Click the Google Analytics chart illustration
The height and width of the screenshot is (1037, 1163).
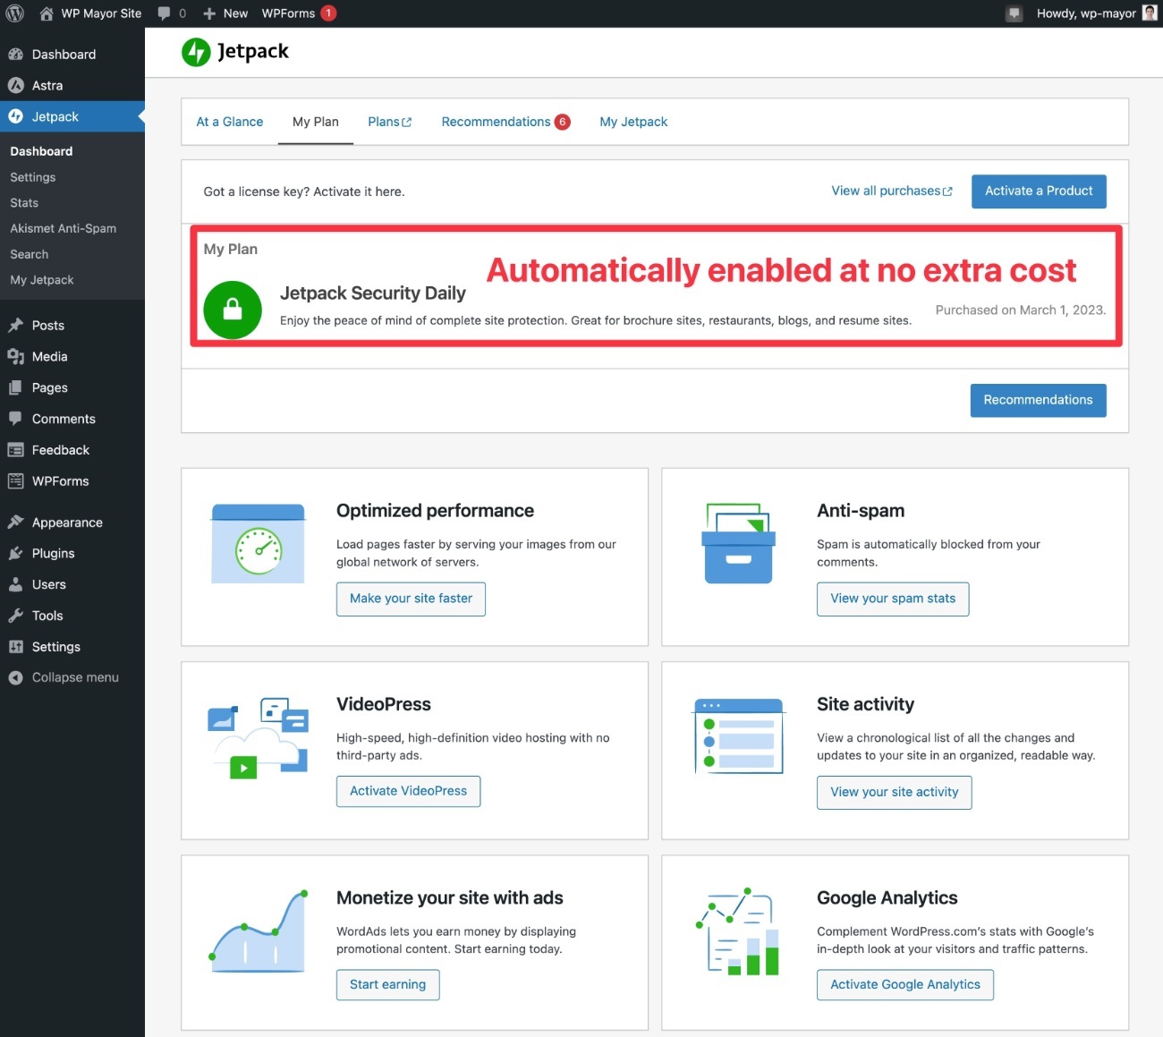pyautogui.click(x=739, y=931)
